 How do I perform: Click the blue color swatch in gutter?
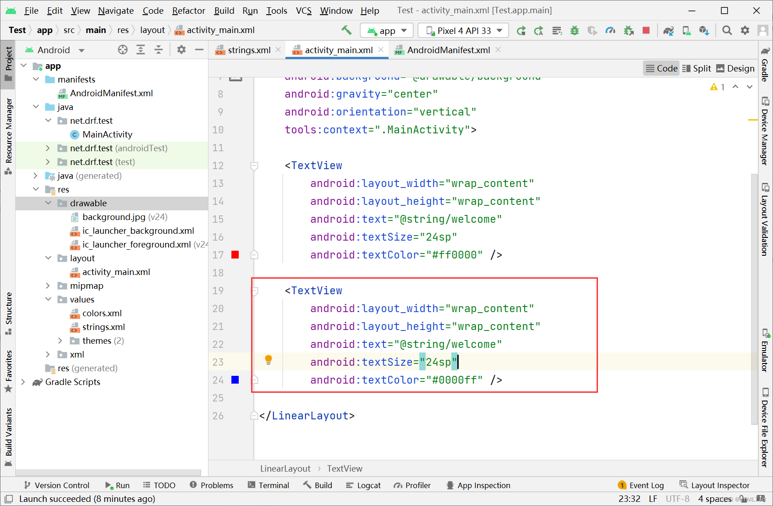pos(235,380)
